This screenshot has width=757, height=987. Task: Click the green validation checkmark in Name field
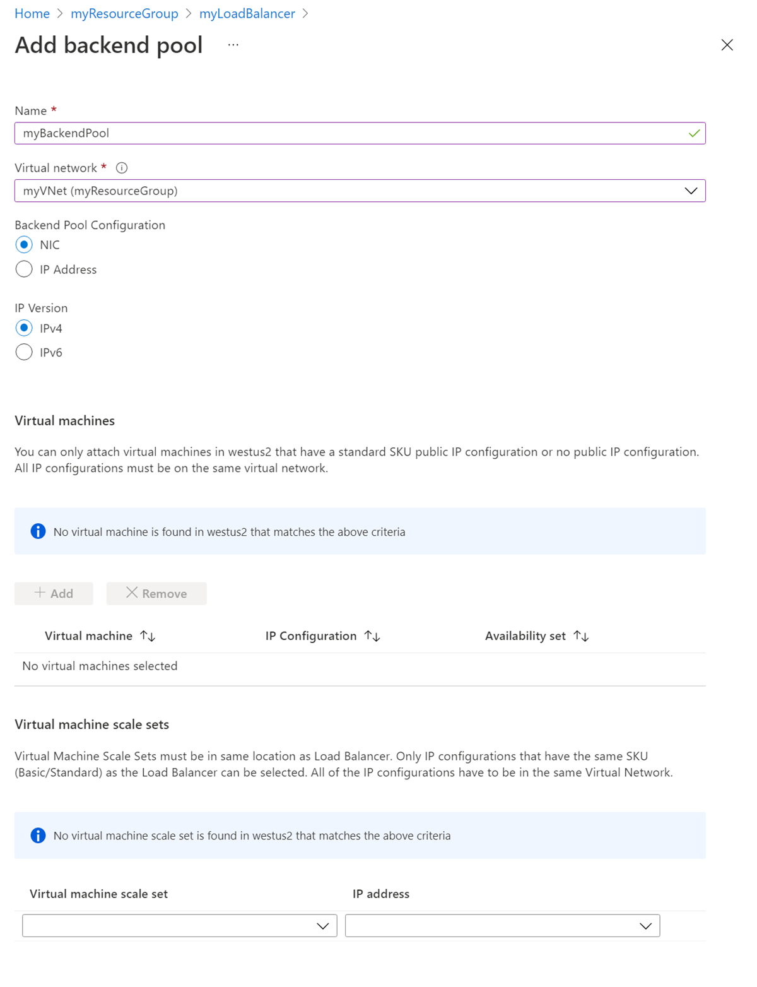pyautogui.click(x=693, y=133)
